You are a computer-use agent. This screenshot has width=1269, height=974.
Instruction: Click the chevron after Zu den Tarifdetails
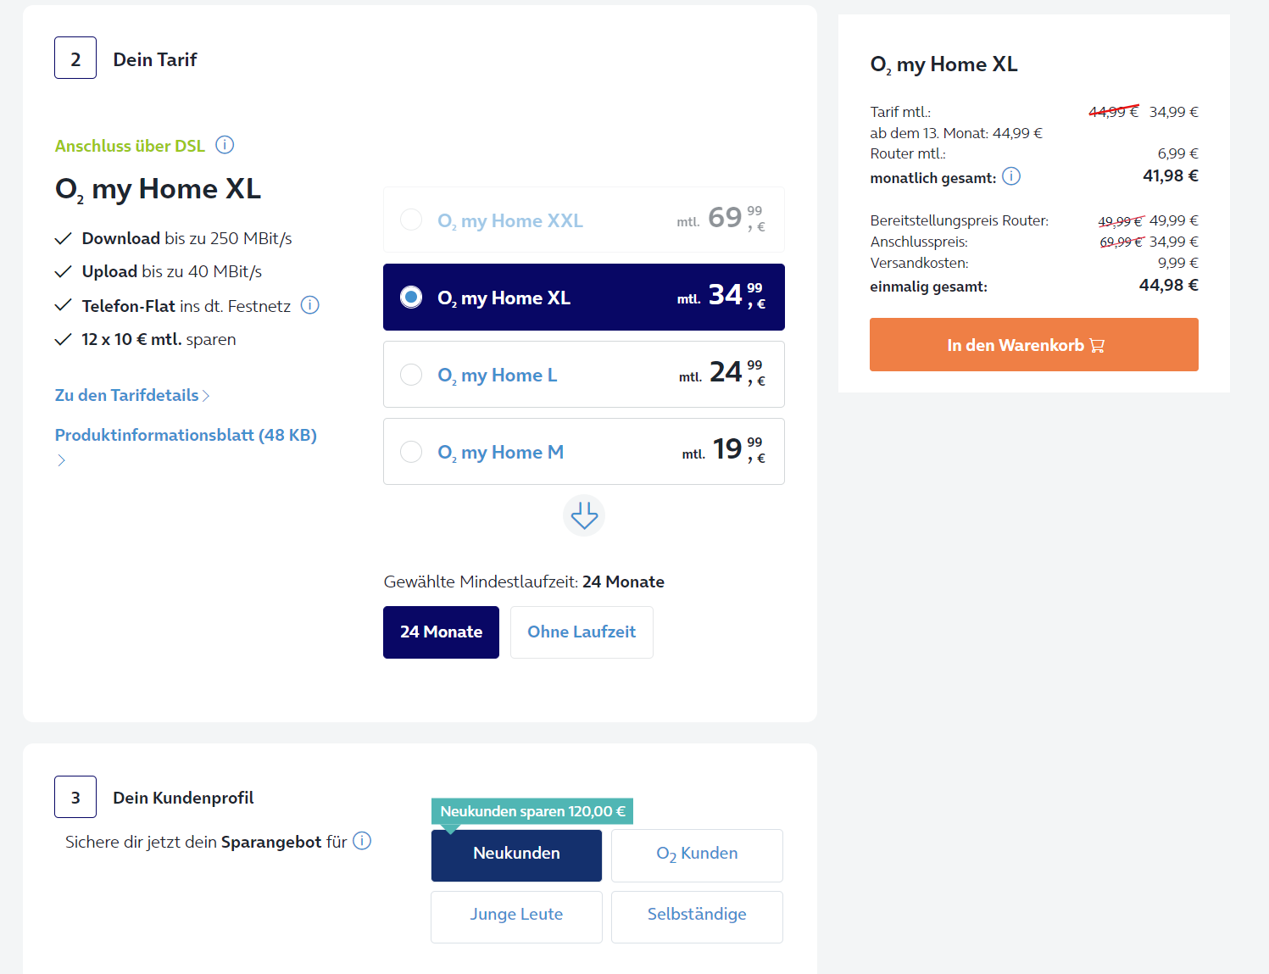tap(206, 396)
